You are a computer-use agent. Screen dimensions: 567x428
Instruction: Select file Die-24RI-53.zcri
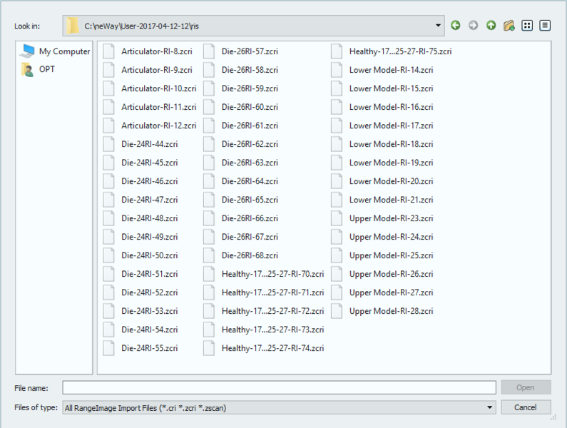pyautogui.click(x=149, y=311)
